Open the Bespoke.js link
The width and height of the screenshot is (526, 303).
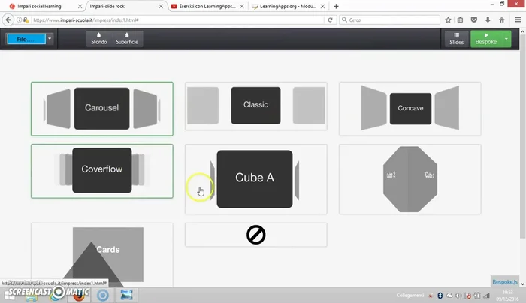pos(505,281)
